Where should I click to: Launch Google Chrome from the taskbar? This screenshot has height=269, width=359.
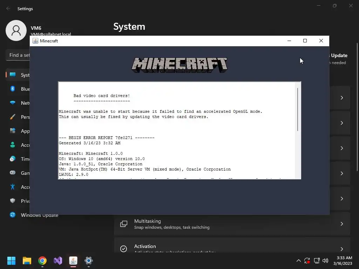pos(42,261)
